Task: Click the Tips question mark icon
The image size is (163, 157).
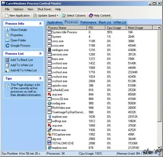Action: [x=7, y=86]
